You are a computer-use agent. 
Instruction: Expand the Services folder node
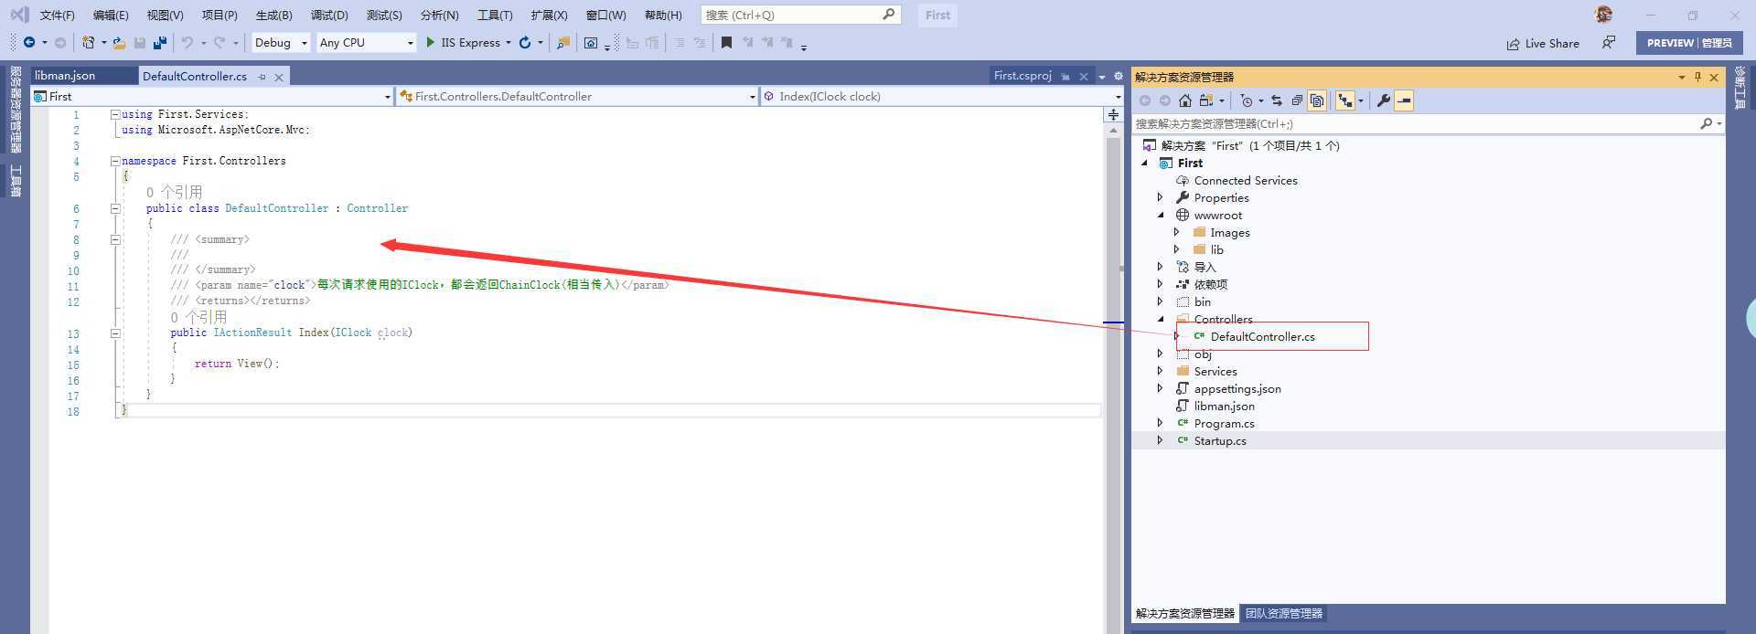pos(1161,371)
